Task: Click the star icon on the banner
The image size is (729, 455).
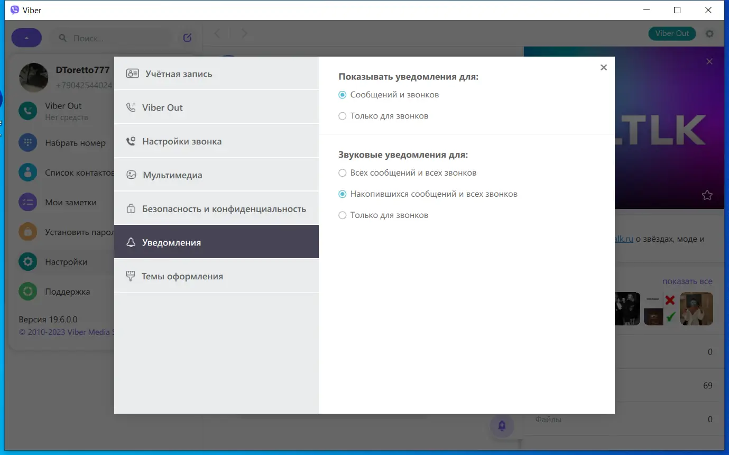Action: (707, 195)
